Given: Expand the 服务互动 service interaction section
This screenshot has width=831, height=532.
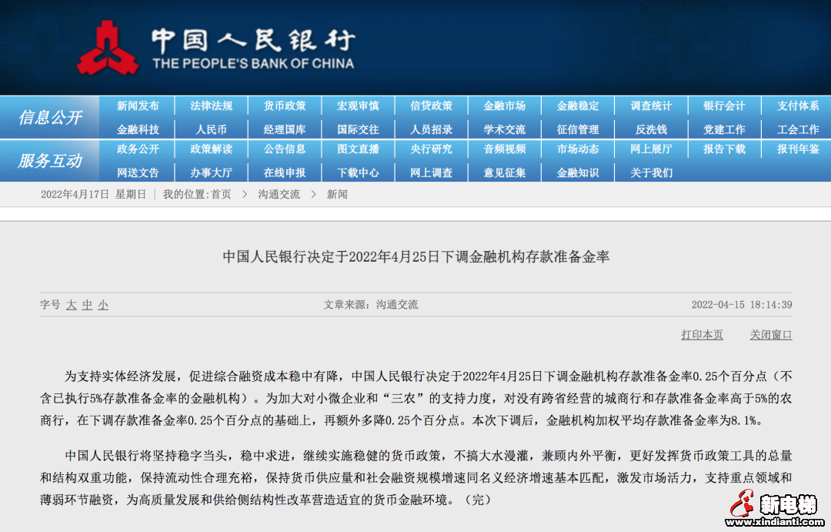Looking at the screenshot, I should point(50,161).
